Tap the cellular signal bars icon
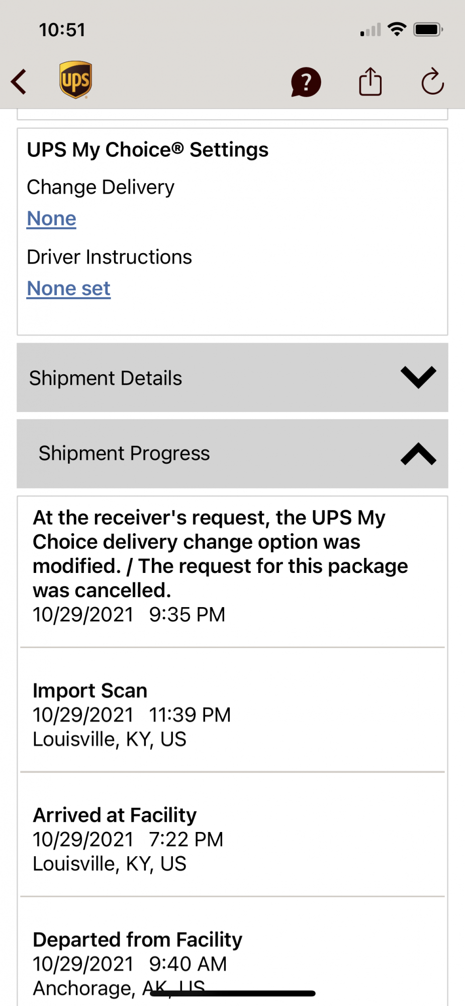Screen dimensions: 465x1006 (370, 30)
